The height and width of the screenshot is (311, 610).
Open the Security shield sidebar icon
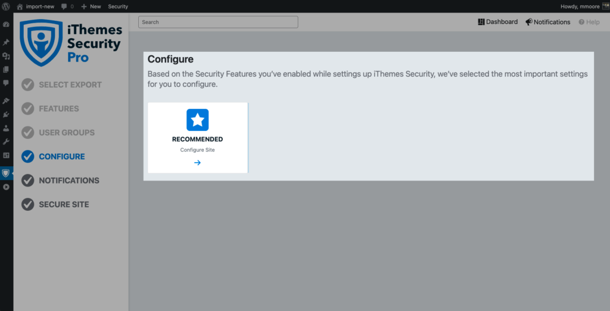coord(6,173)
